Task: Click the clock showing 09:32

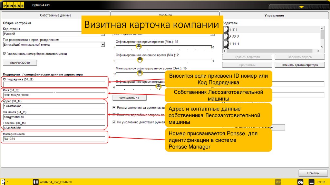Action: coord(321,182)
